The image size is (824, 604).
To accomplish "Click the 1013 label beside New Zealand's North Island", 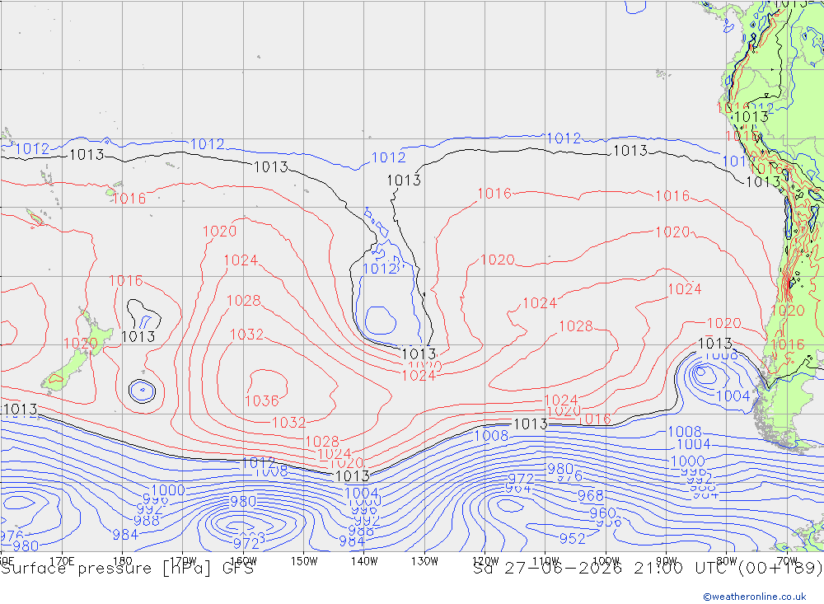I will pyautogui.click(x=138, y=336).
